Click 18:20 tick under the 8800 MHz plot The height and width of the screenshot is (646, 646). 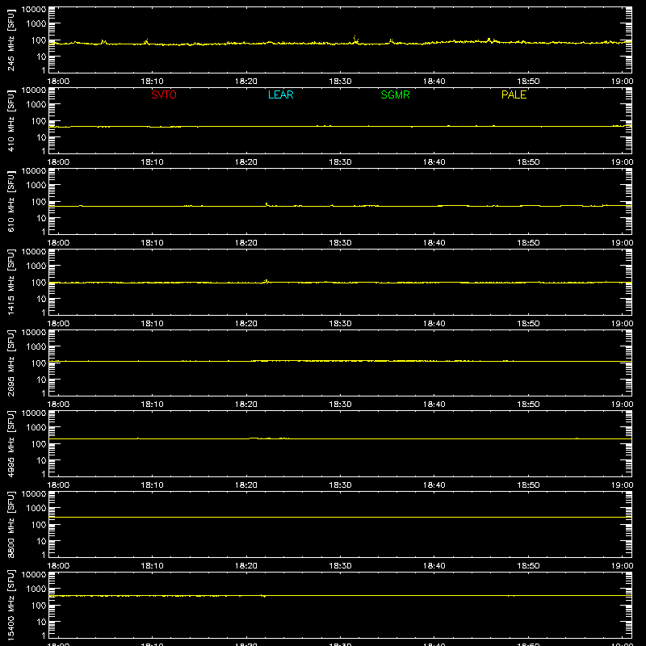(x=246, y=566)
